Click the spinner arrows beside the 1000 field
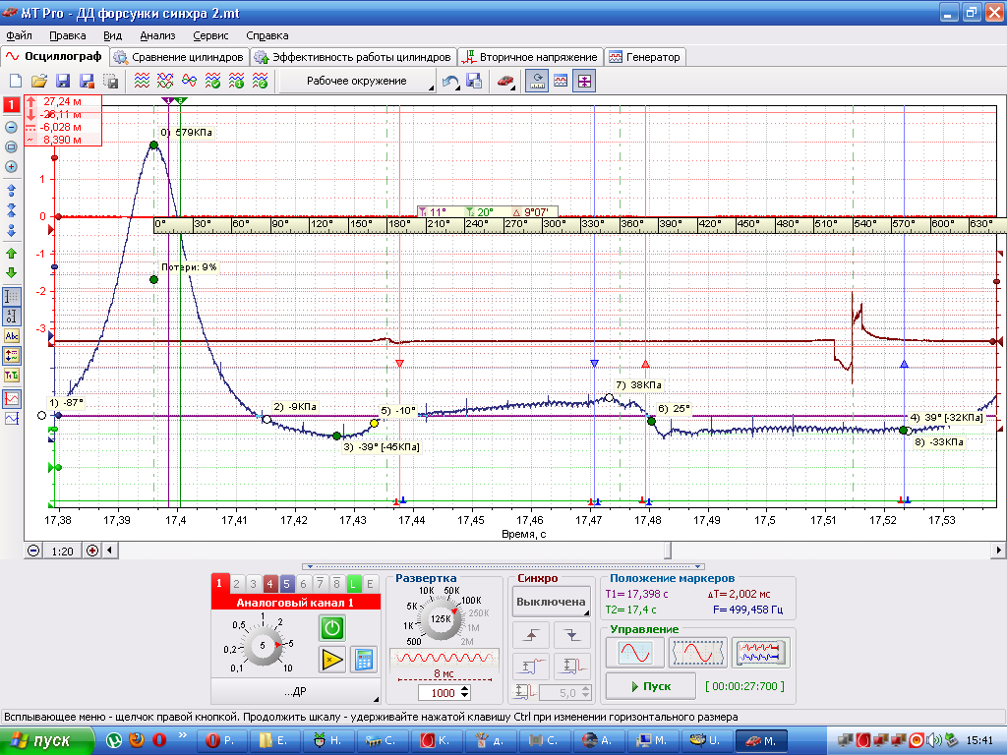The image size is (1007, 755). (x=465, y=693)
